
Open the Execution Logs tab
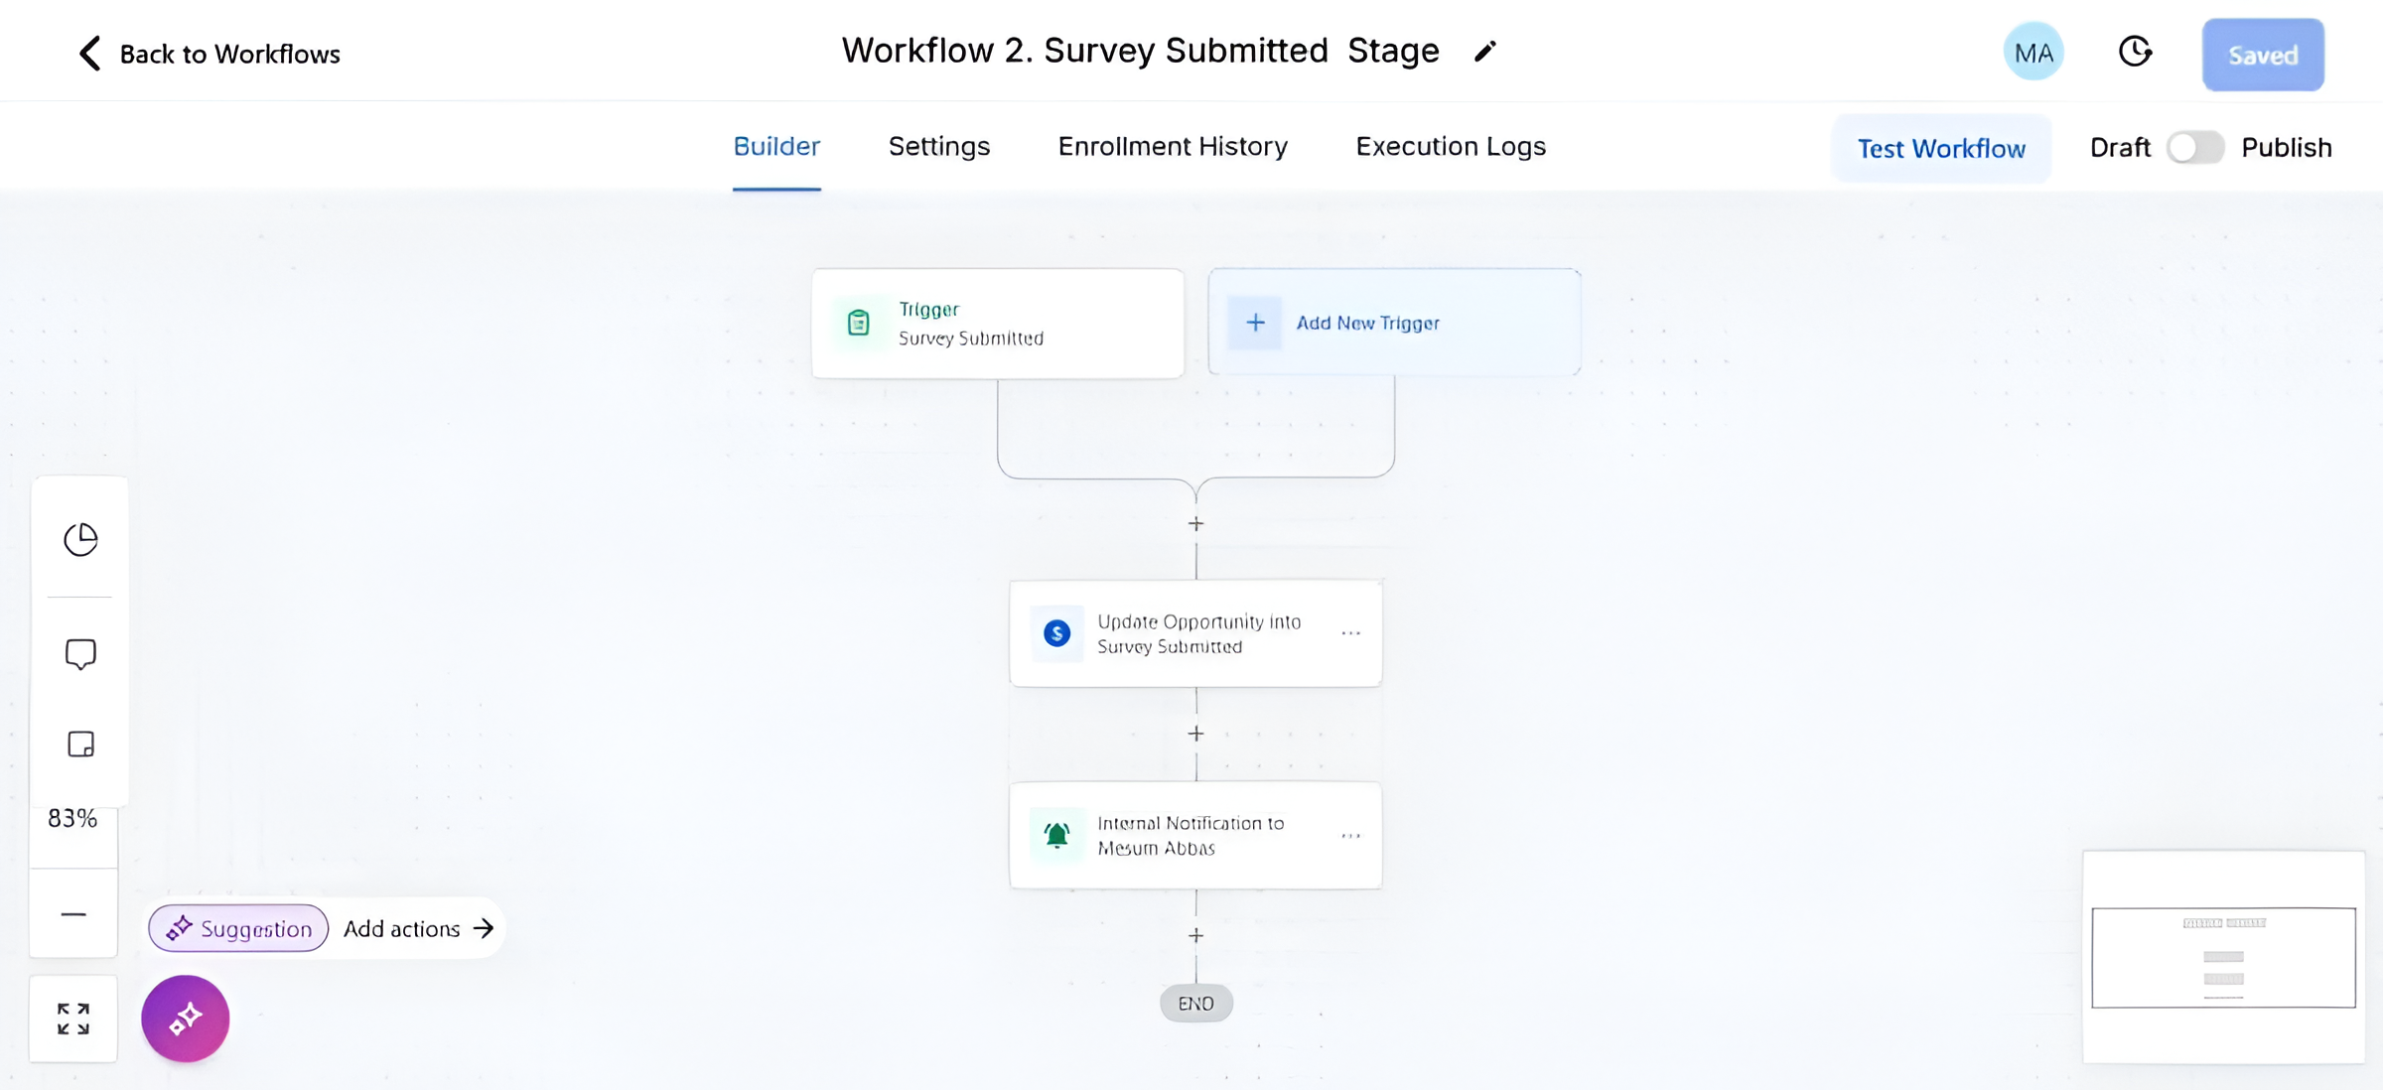click(x=1451, y=147)
